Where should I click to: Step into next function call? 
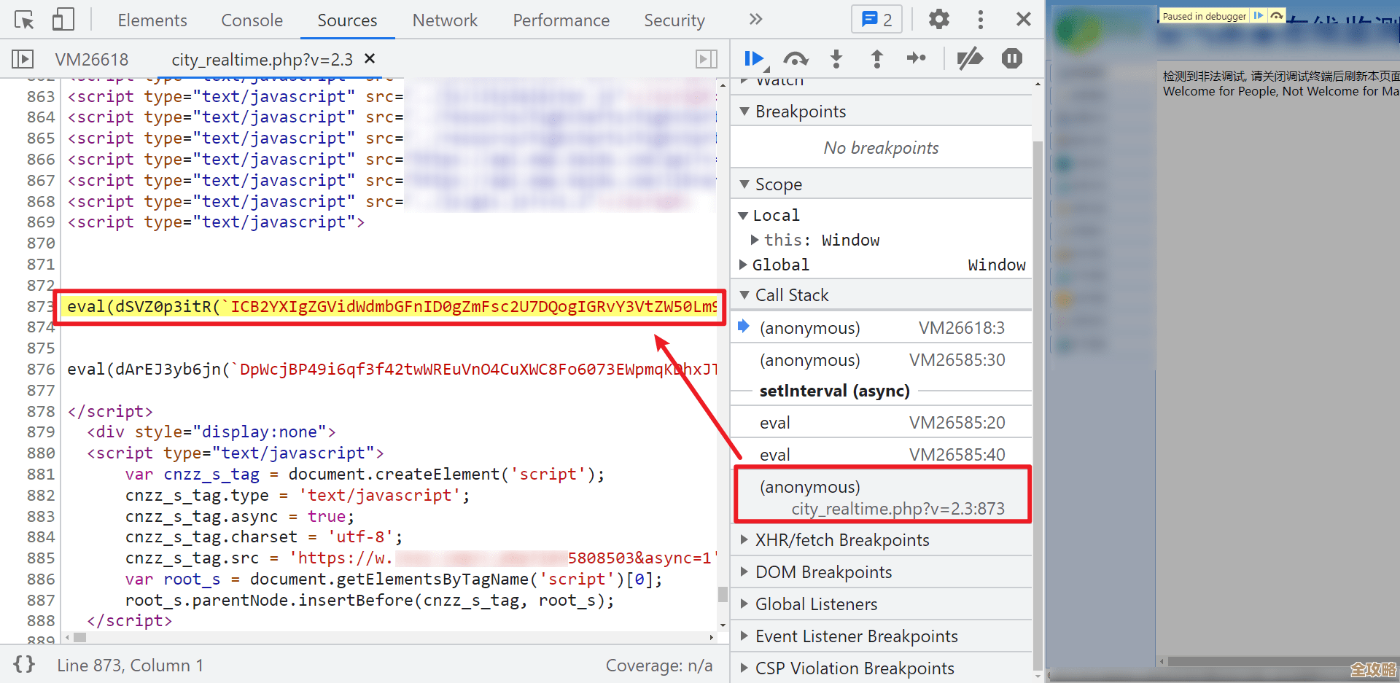pyautogui.click(x=836, y=59)
